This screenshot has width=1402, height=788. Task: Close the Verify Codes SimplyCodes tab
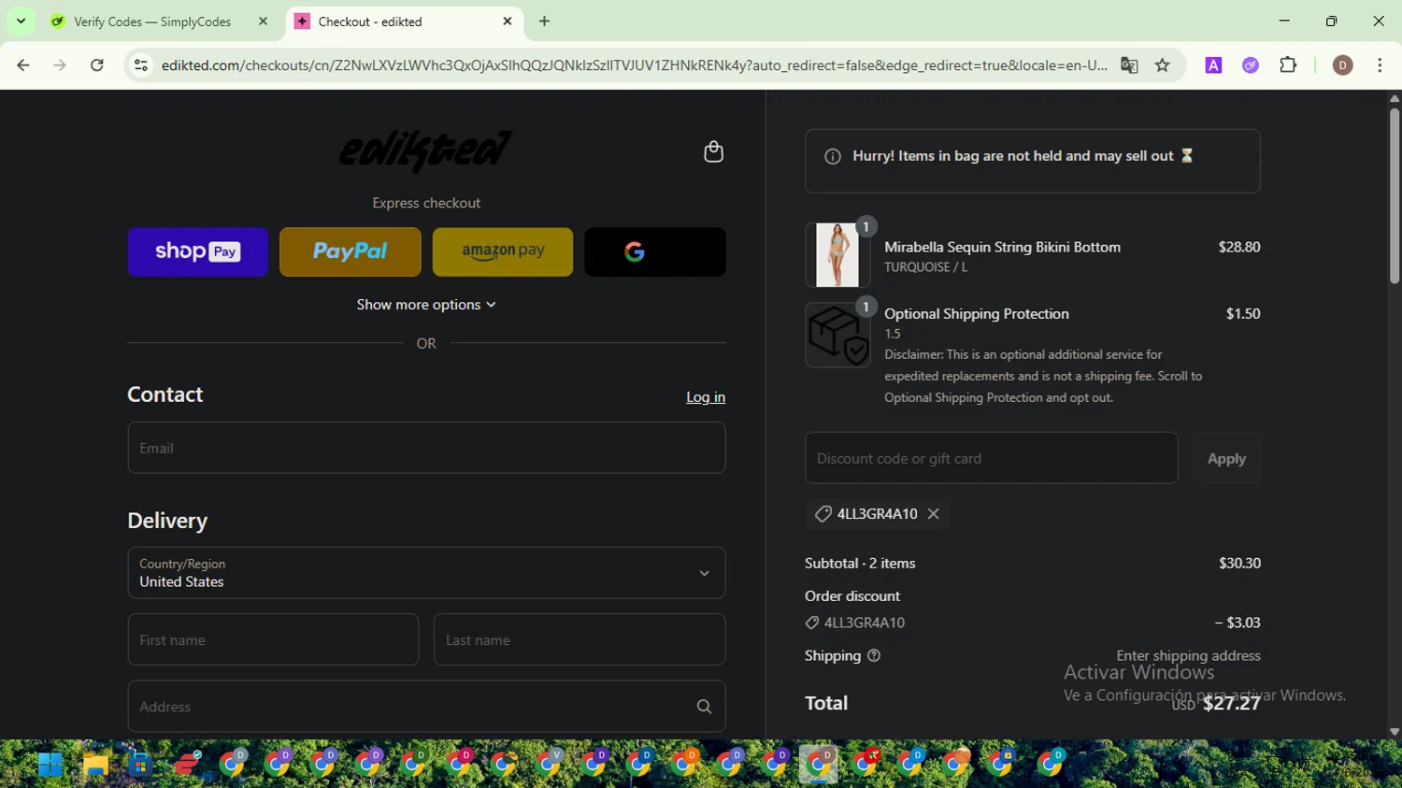263,21
